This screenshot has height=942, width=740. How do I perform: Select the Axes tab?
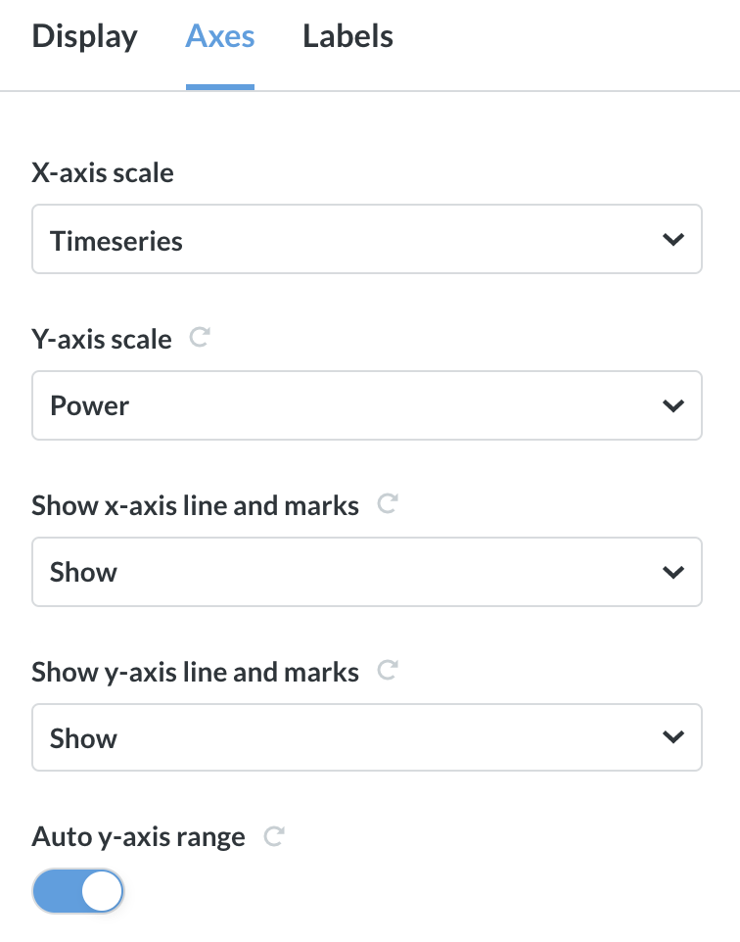tap(219, 36)
